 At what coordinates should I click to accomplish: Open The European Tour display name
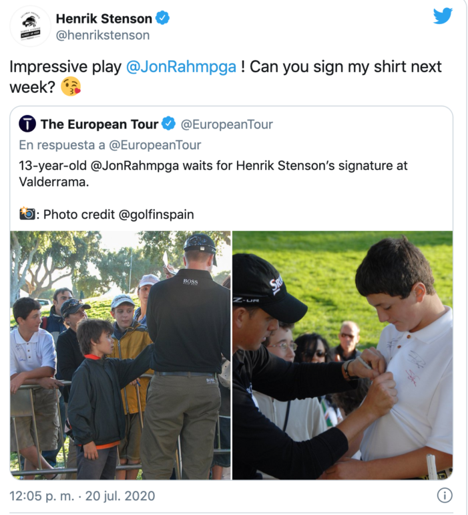click(x=99, y=124)
